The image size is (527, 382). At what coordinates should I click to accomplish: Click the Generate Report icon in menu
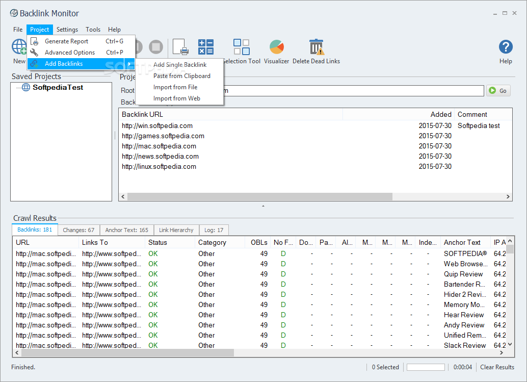pos(34,41)
